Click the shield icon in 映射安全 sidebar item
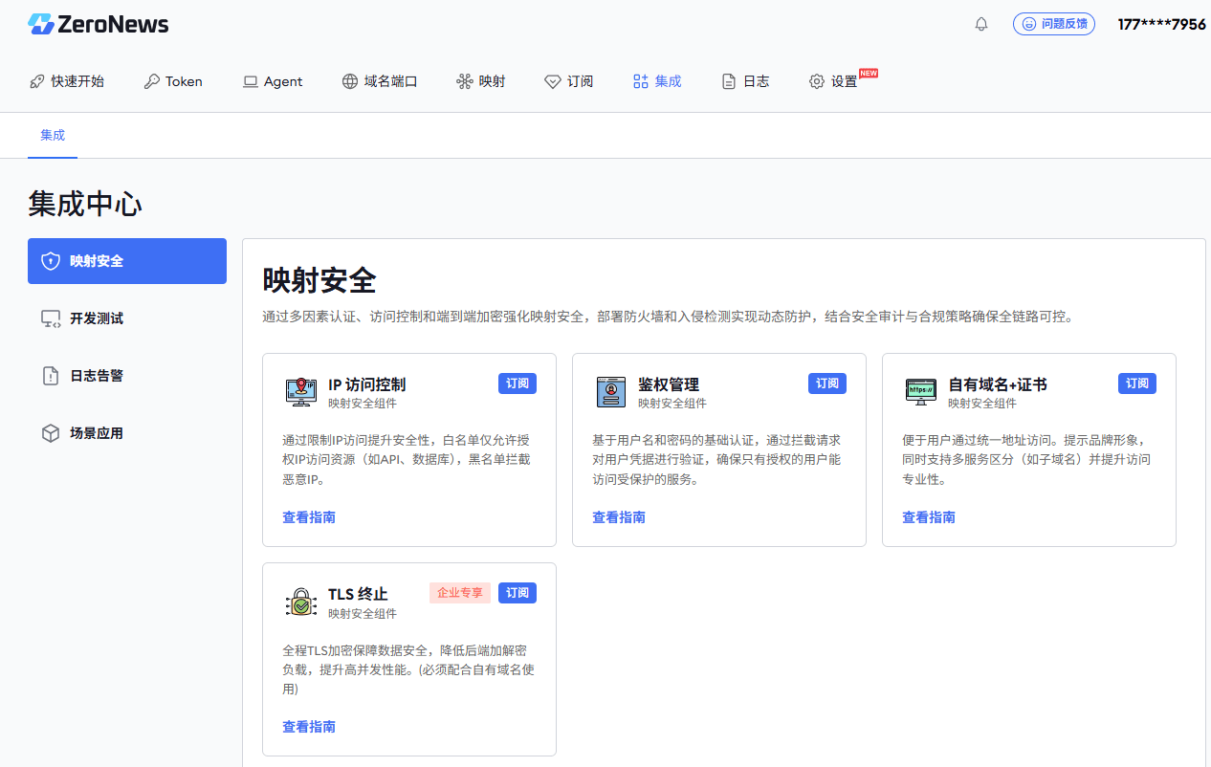1211x767 pixels. (52, 261)
